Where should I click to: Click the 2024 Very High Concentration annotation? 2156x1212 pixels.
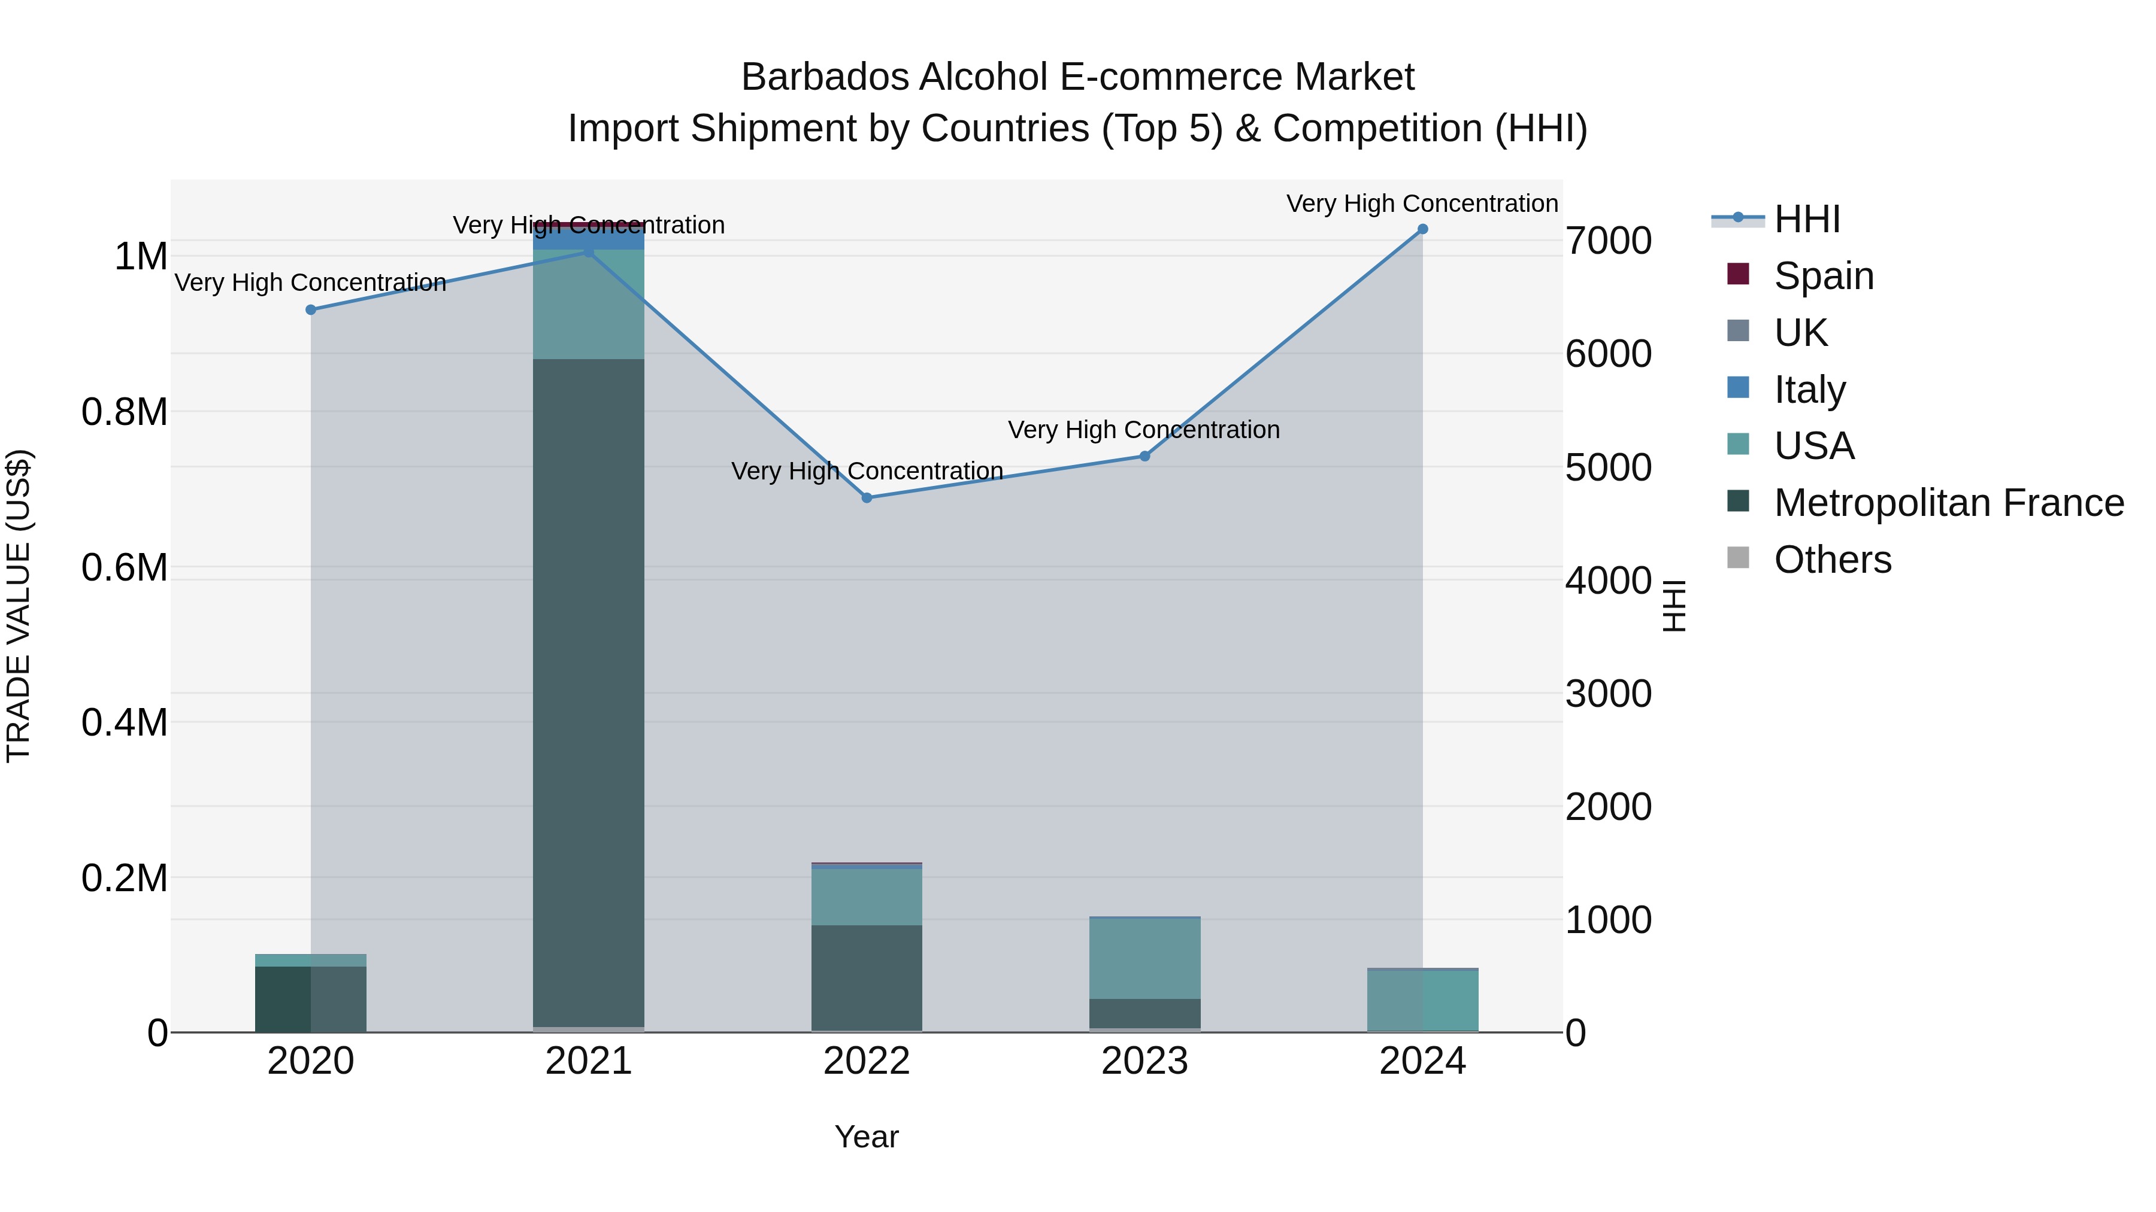coord(1423,203)
